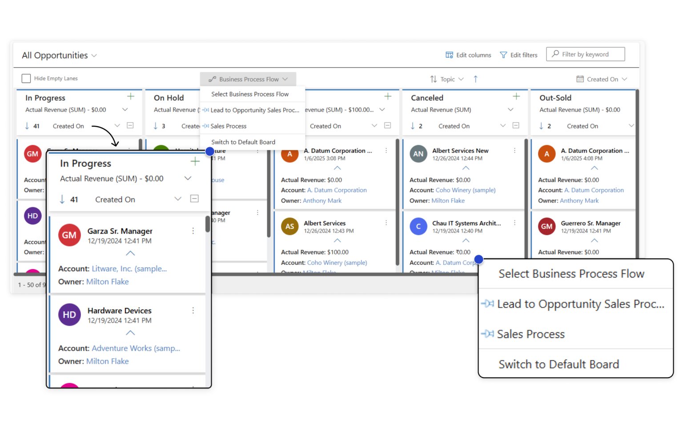Collapse the Canceled lane with minus icon
Viewport: 683px width, 427px height.
click(x=516, y=125)
